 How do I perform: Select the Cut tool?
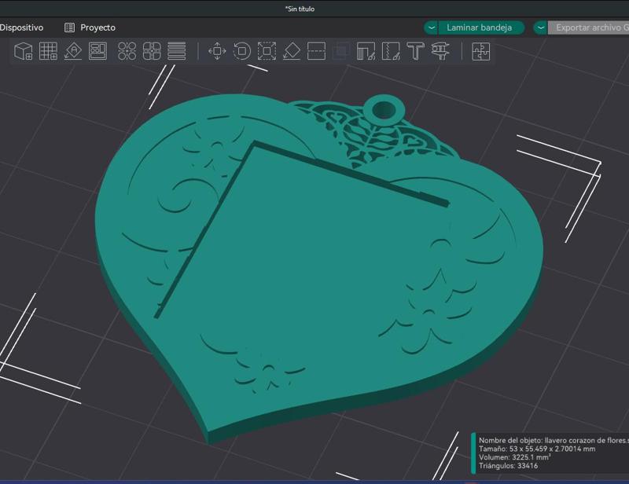point(316,51)
